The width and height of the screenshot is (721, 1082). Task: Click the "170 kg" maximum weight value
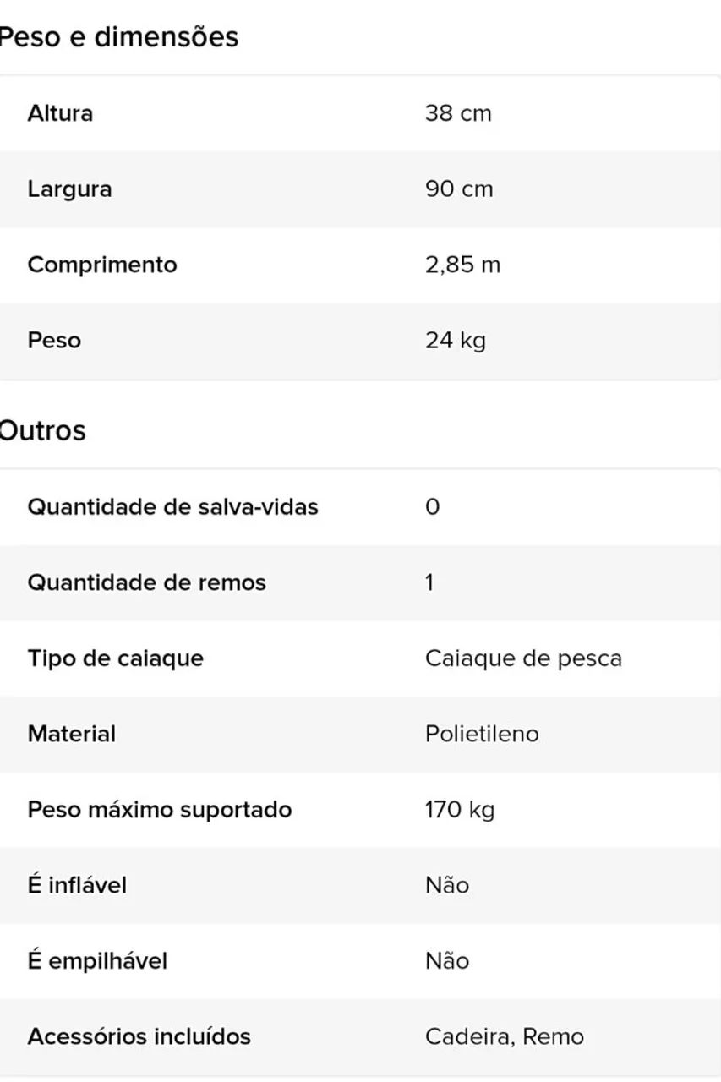(x=459, y=810)
